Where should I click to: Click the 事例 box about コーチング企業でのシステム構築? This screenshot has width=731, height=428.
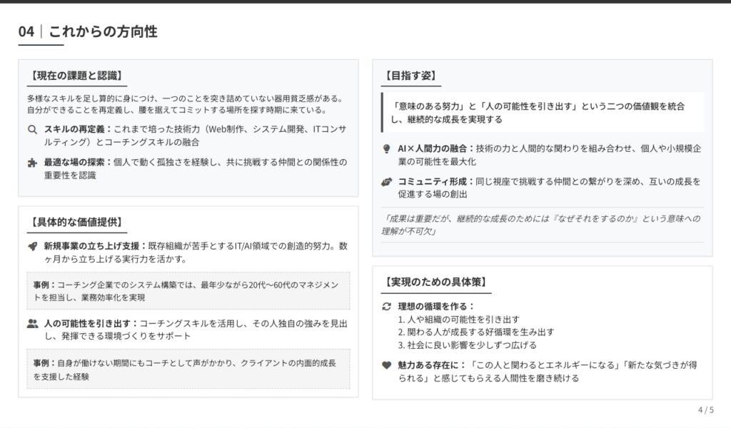188,291
